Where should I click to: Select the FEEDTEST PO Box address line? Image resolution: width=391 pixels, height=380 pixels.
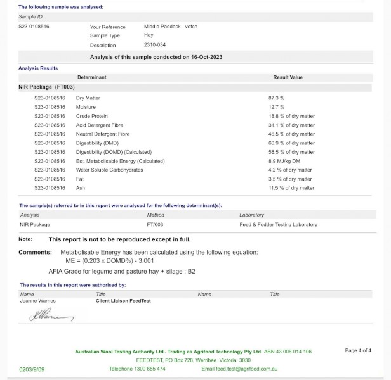pyautogui.click(x=193, y=360)
